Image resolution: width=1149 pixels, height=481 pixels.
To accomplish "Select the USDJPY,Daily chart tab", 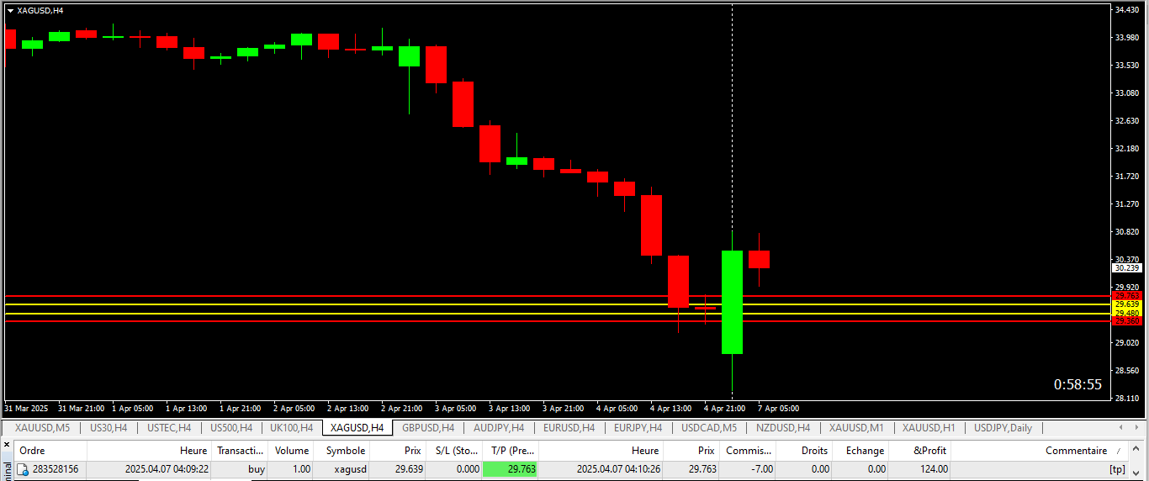I will pos(1003,428).
